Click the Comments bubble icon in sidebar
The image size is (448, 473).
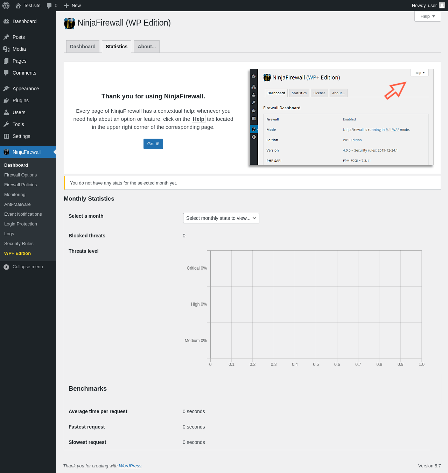(x=6, y=73)
